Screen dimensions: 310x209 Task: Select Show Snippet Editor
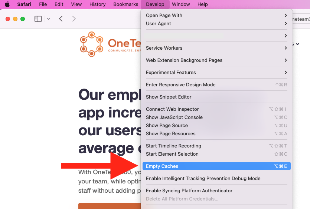[216, 97]
